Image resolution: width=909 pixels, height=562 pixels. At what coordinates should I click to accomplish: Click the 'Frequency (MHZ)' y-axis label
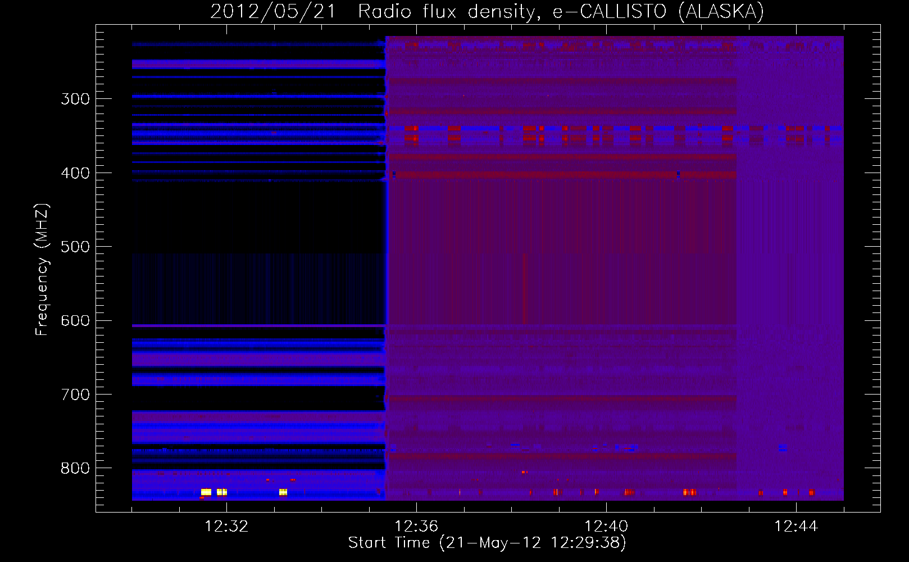tap(42, 270)
